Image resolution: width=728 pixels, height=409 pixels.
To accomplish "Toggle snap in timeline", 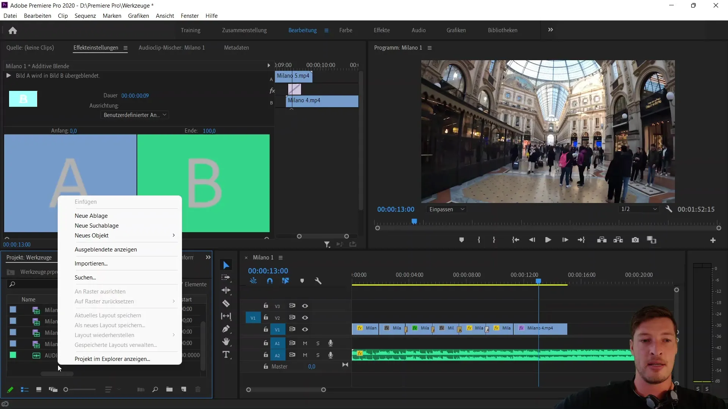I will pyautogui.click(x=270, y=281).
